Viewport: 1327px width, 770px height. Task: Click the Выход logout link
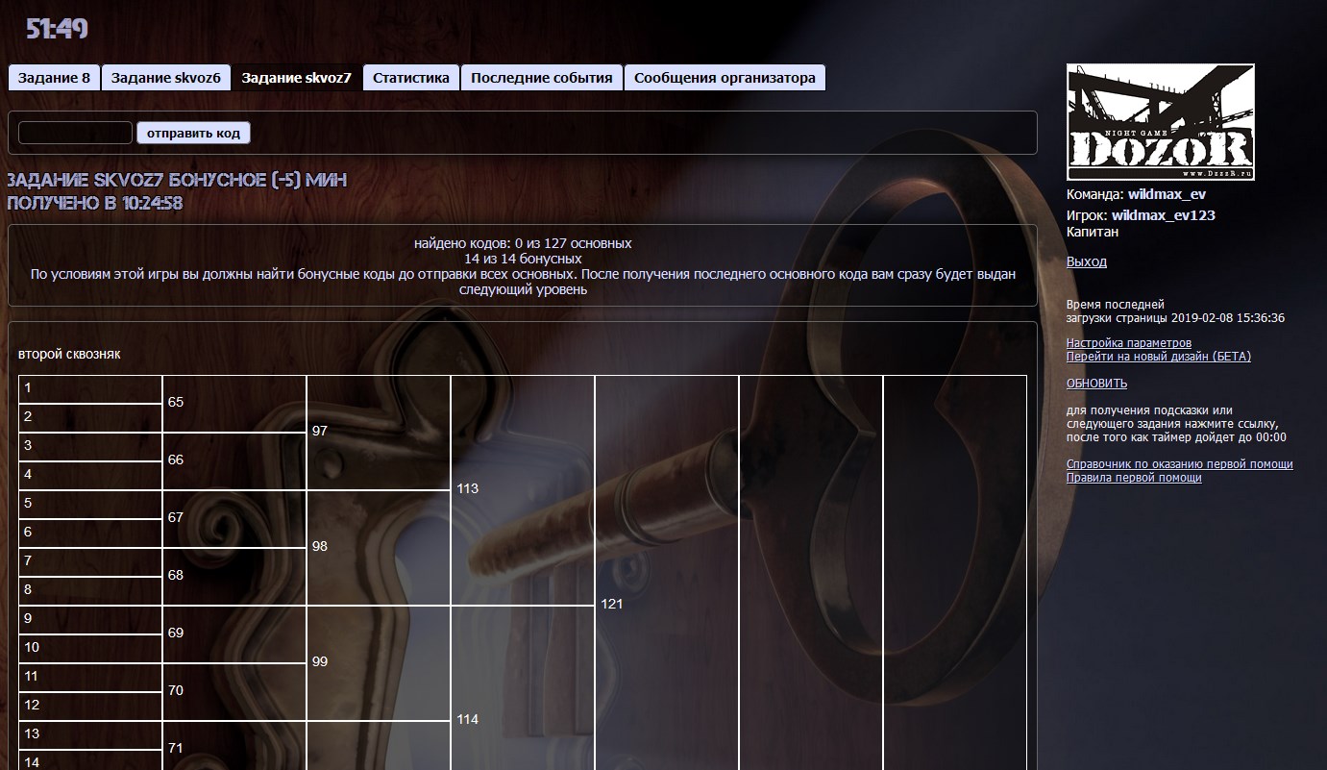tap(1086, 261)
